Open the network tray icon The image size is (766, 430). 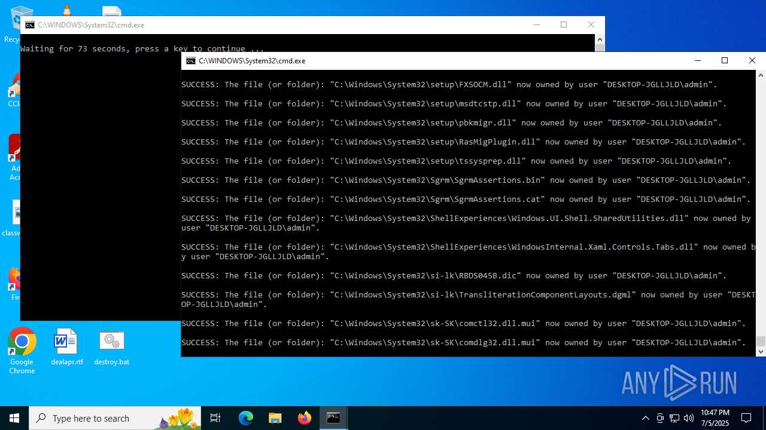(674, 418)
